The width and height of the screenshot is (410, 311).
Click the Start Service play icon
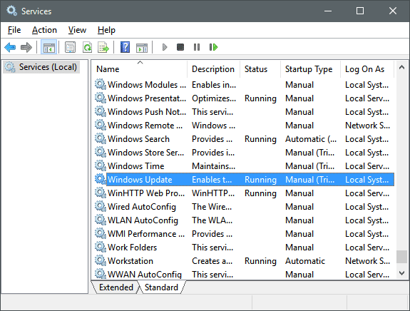[x=165, y=47]
